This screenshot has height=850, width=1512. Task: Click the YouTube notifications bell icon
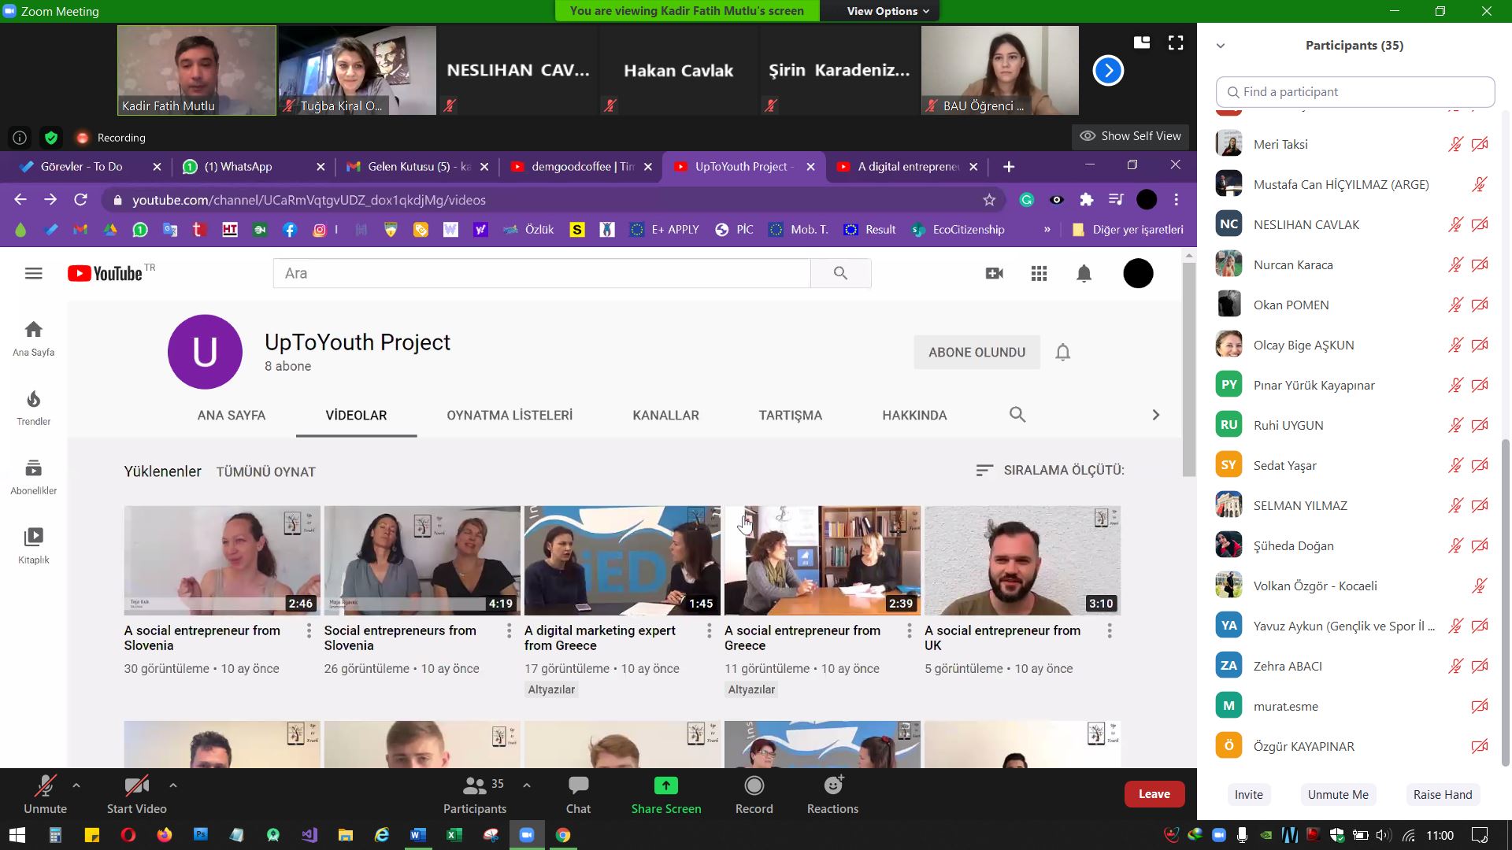1084,273
